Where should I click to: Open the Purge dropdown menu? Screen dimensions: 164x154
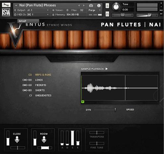pyautogui.click(x=94, y=10)
